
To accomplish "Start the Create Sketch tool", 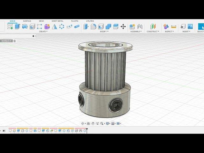I will tap(10, 26).
